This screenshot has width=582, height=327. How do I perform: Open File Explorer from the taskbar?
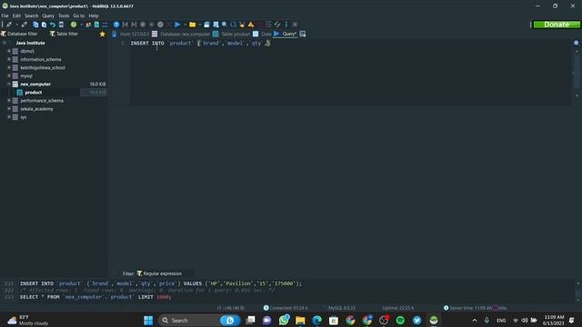click(300, 321)
